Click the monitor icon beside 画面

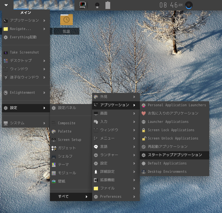tap(96, 113)
